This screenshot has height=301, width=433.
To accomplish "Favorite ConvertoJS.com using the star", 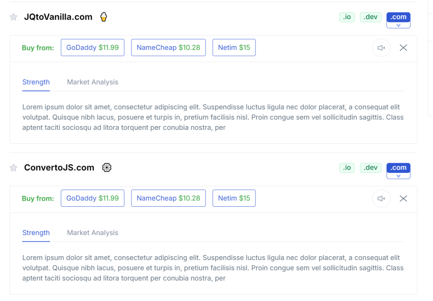I will tap(13, 167).
